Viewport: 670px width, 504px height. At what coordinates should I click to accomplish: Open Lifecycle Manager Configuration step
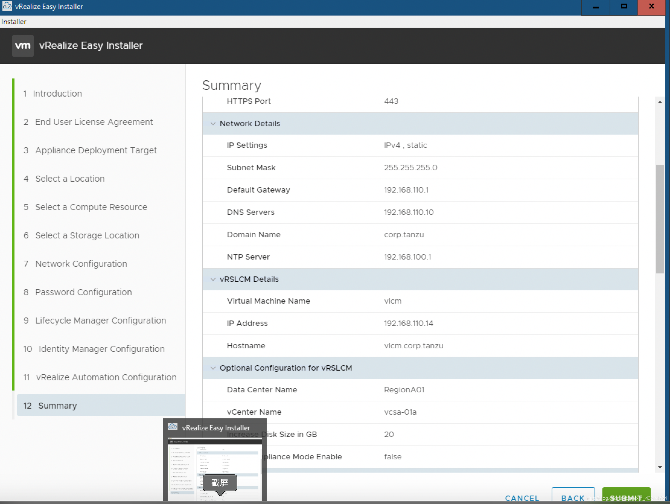pyautogui.click(x=100, y=321)
